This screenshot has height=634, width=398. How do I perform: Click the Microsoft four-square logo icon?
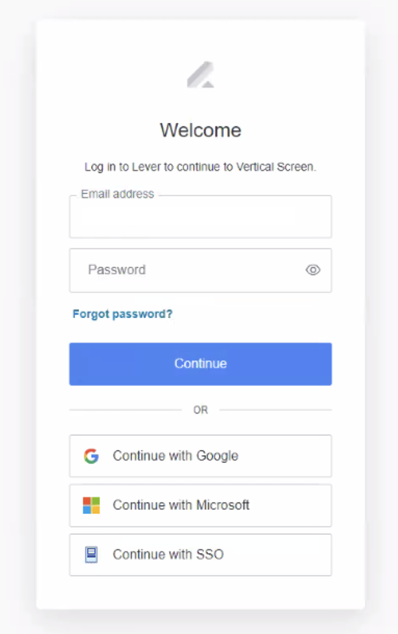(91, 506)
